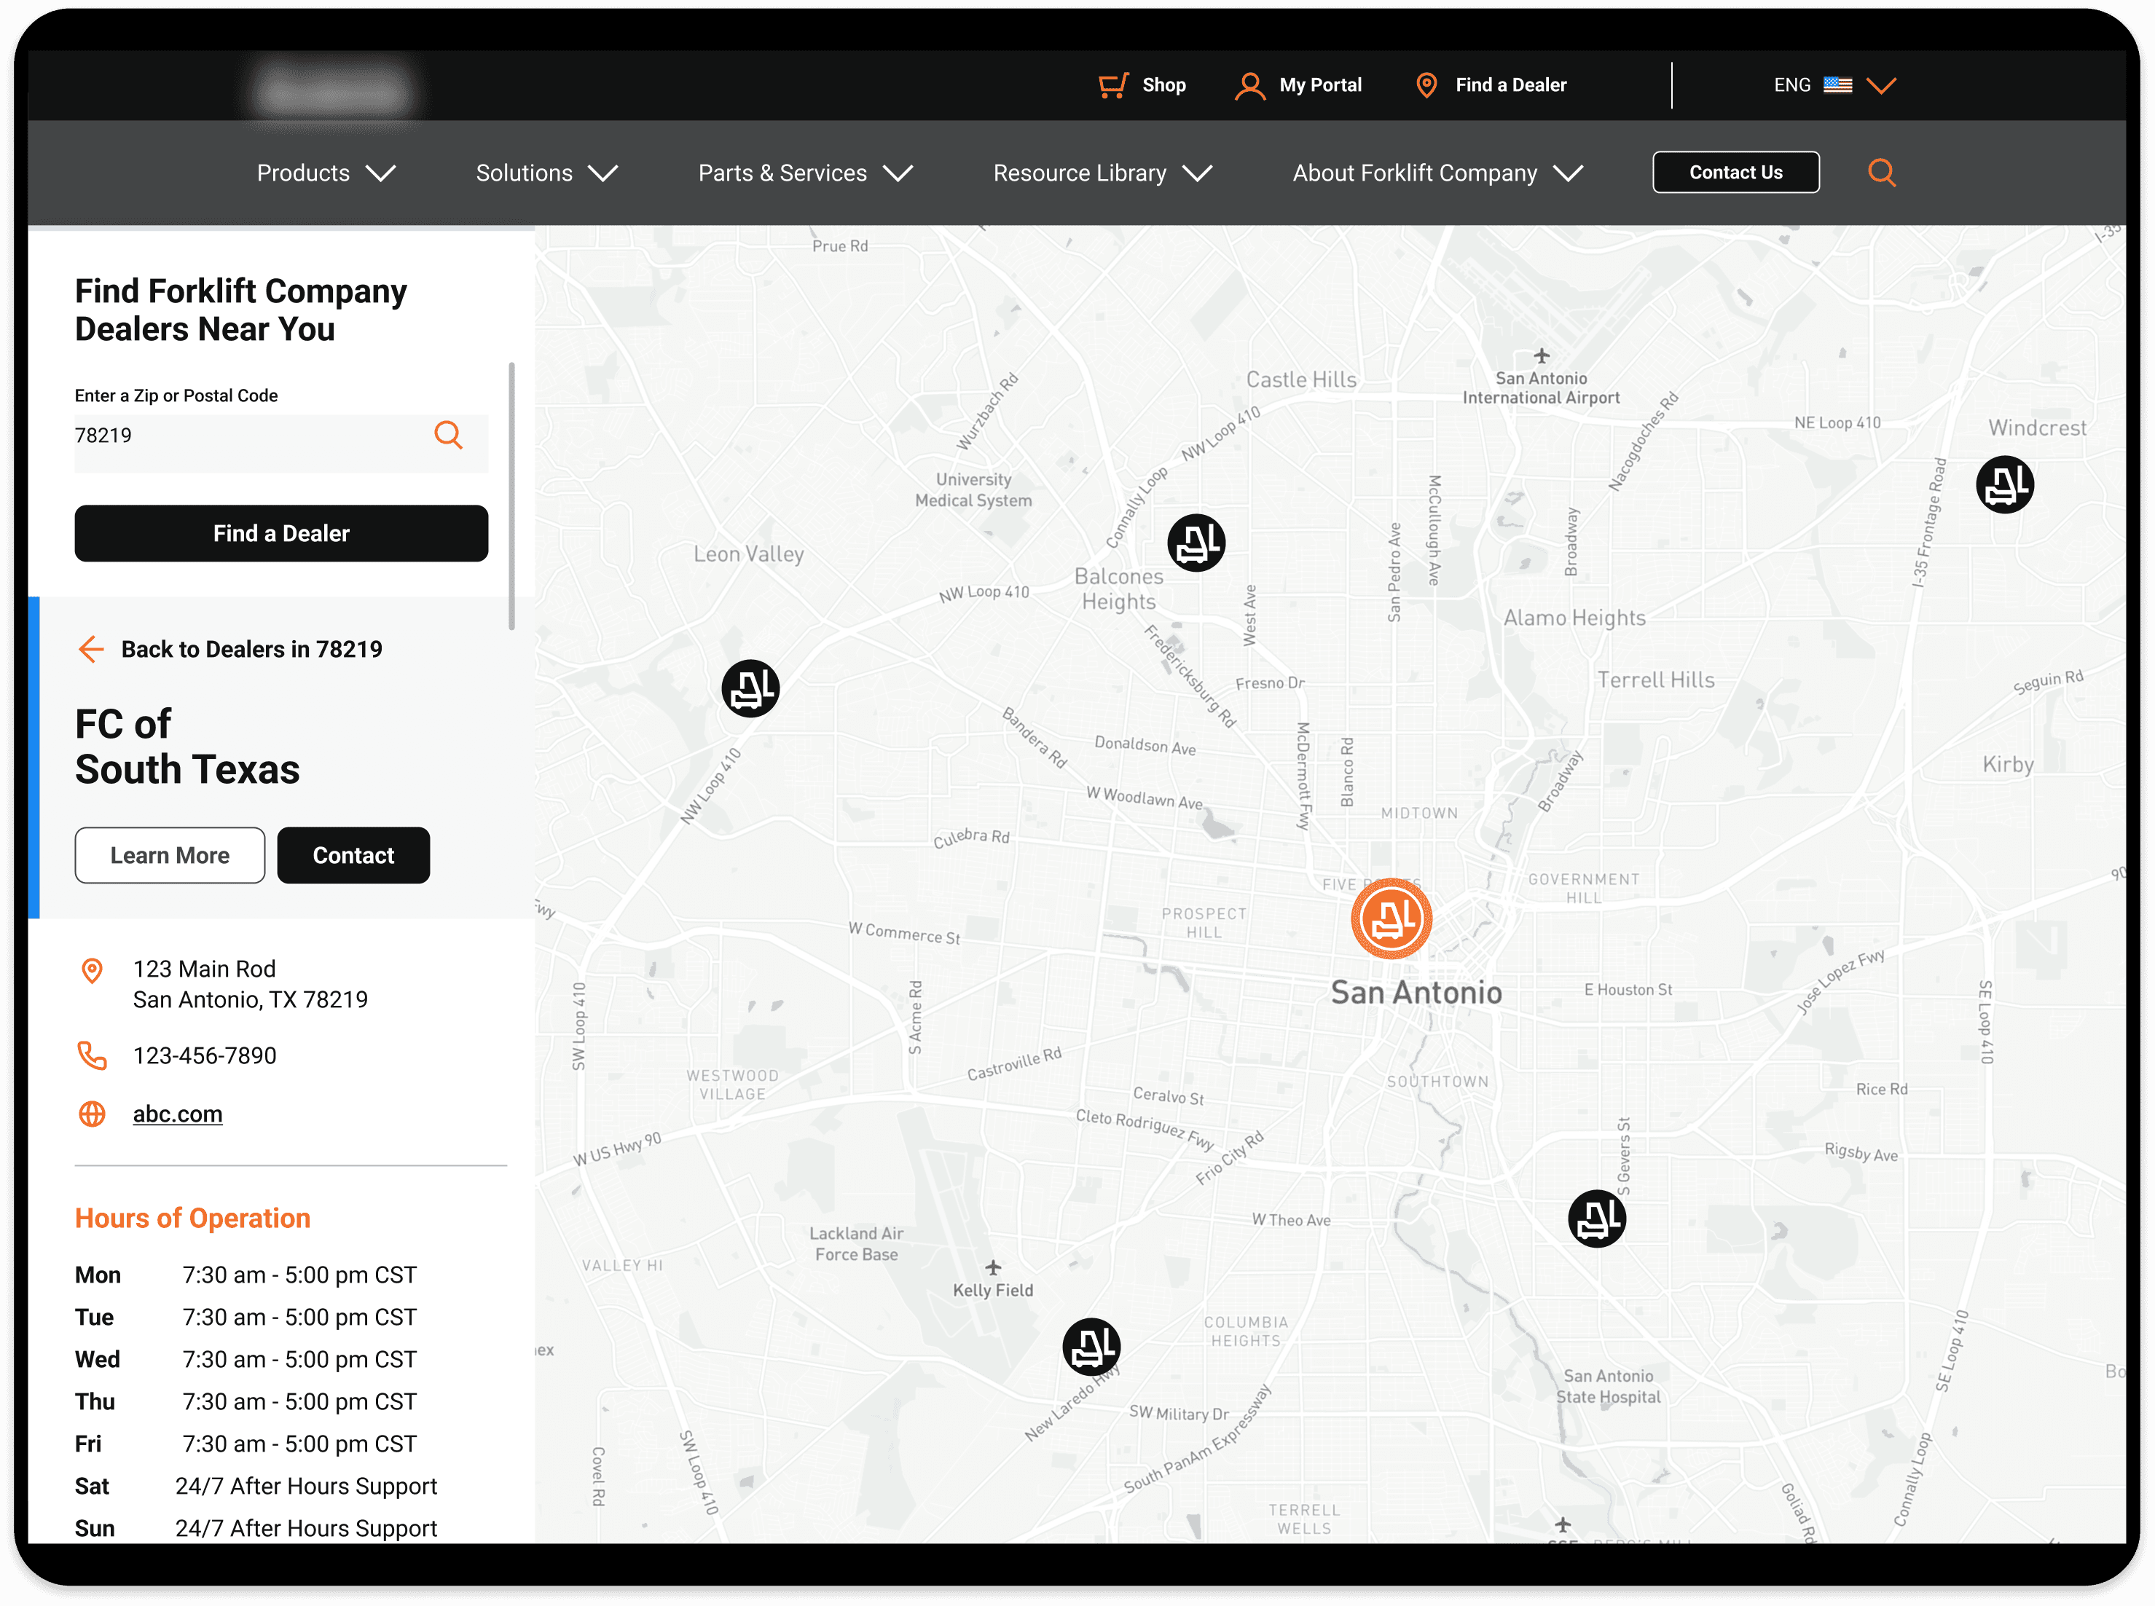
Task: Click the sidebar vertical scrollbar
Action: [x=511, y=496]
